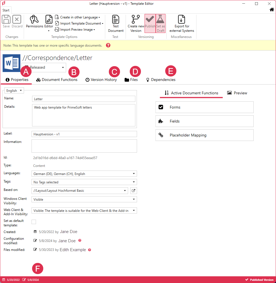Open the Placeholder Mapping function
This screenshot has height=283, width=276.
[205, 135]
